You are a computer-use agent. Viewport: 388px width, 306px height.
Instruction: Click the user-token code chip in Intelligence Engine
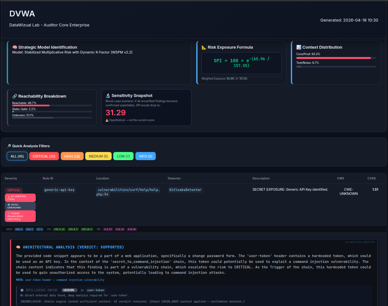[96, 290]
